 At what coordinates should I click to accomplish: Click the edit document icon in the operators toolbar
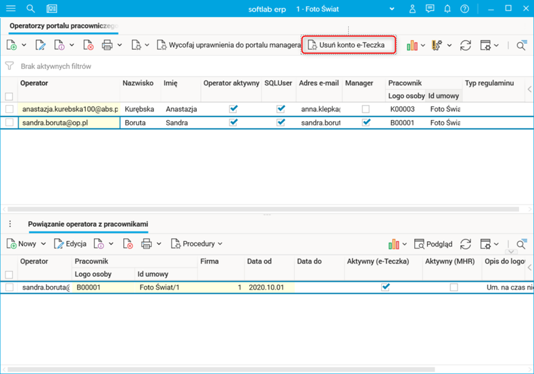40,45
